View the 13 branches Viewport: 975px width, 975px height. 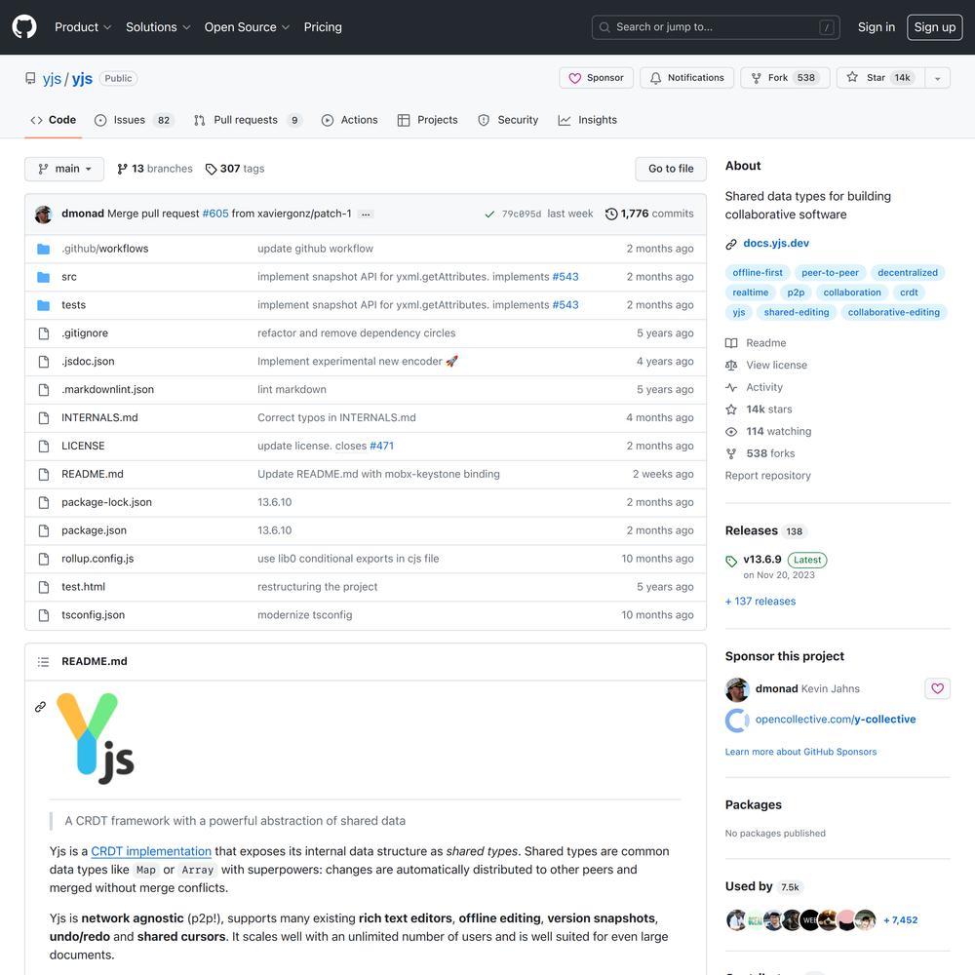pos(155,169)
